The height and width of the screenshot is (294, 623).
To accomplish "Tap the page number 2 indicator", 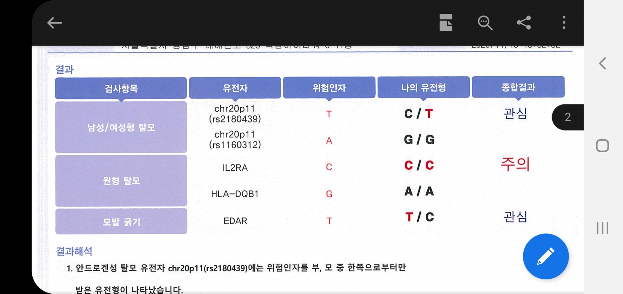I will (x=568, y=117).
